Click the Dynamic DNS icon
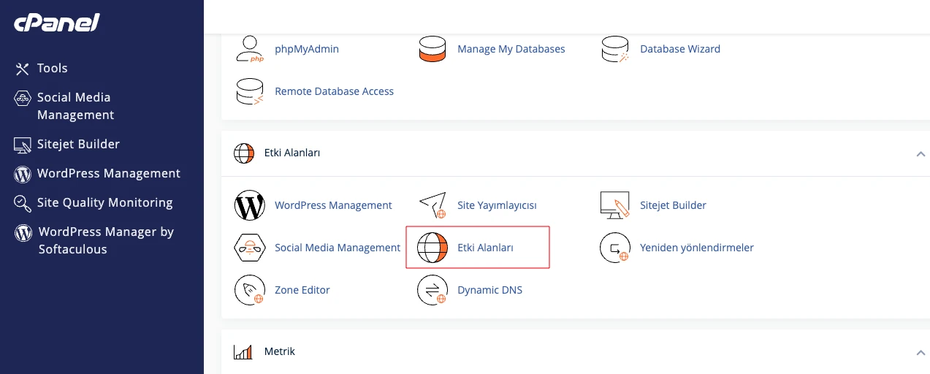930x374 pixels. click(x=432, y=290)
